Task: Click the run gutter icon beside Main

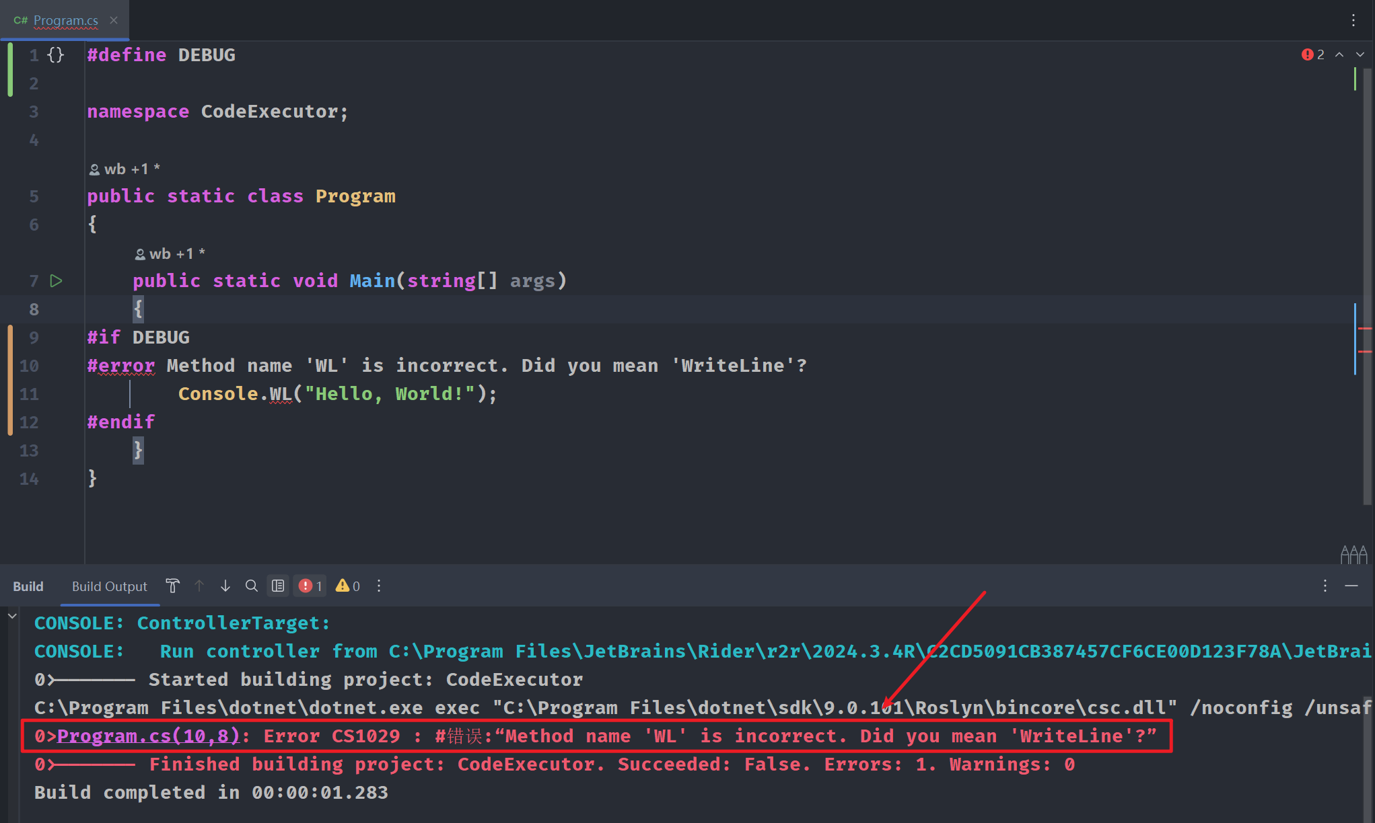Action: pos(57,280)
